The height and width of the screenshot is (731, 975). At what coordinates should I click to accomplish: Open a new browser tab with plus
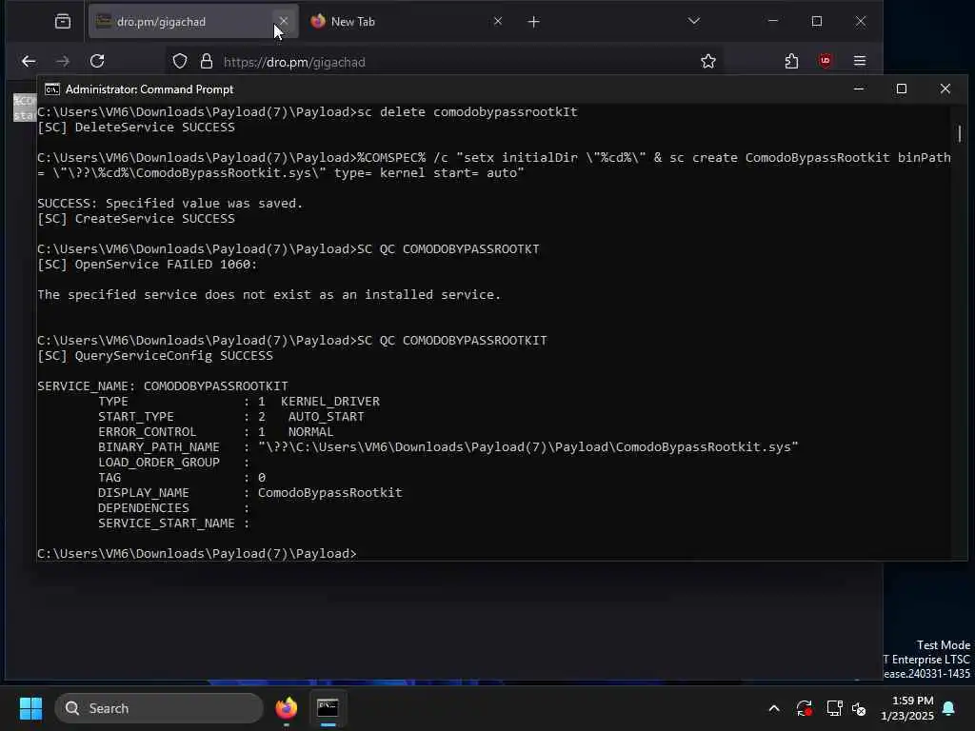coord(533,22)
